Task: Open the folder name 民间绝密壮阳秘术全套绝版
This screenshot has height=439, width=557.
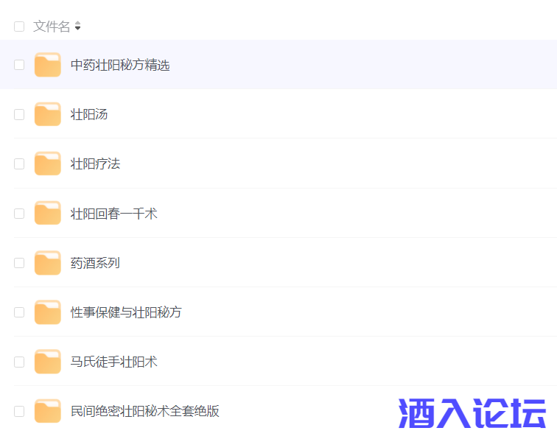Action: point(145,411)
